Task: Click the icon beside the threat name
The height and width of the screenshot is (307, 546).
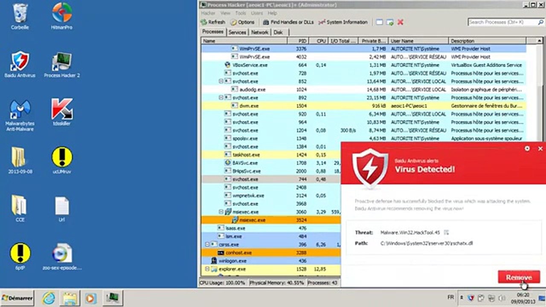Action: 446,232
